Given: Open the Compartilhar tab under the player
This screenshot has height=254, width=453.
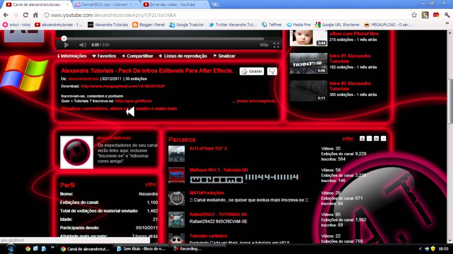Looking at the screenshot, I should [137, 56].
